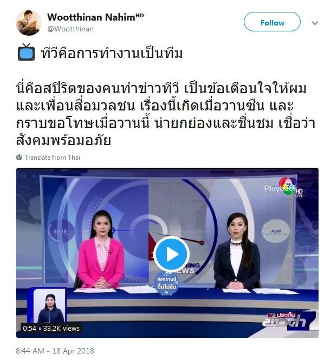Click the 33.2K views counter
The width and height of the screenshot is (331, 360).
tap(61, 328)
